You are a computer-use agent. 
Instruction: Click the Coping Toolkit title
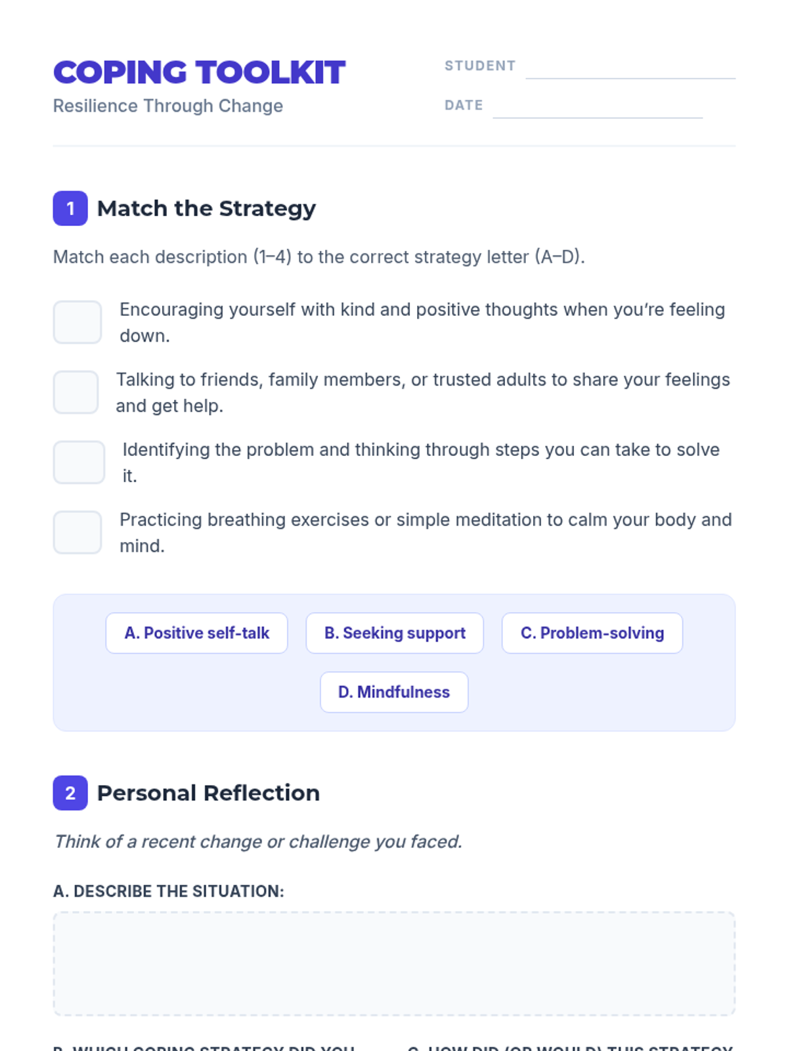point(200,72)
